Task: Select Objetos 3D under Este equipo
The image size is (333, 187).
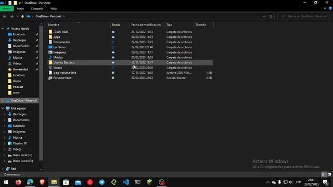Action: click(x=20, y=143)
